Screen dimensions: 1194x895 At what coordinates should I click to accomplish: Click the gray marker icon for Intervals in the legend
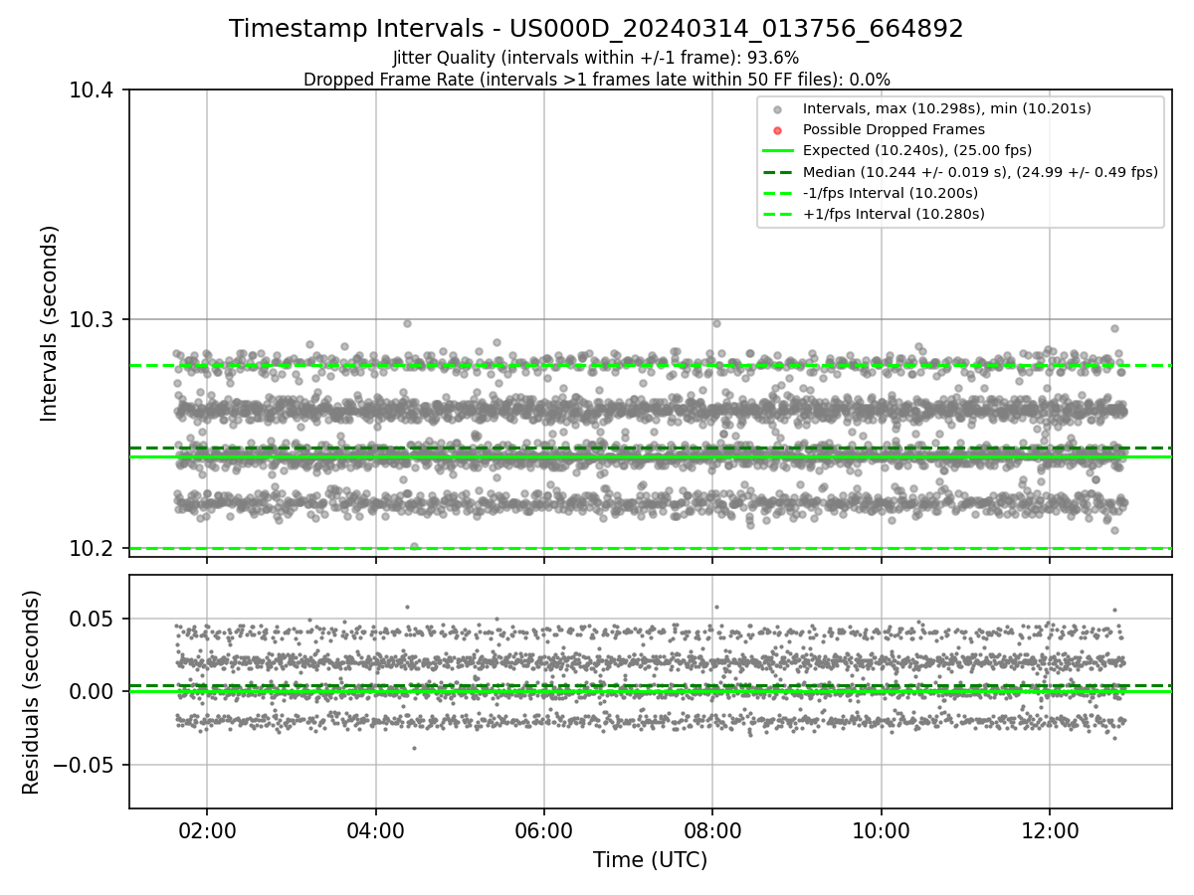click(778, 109)
